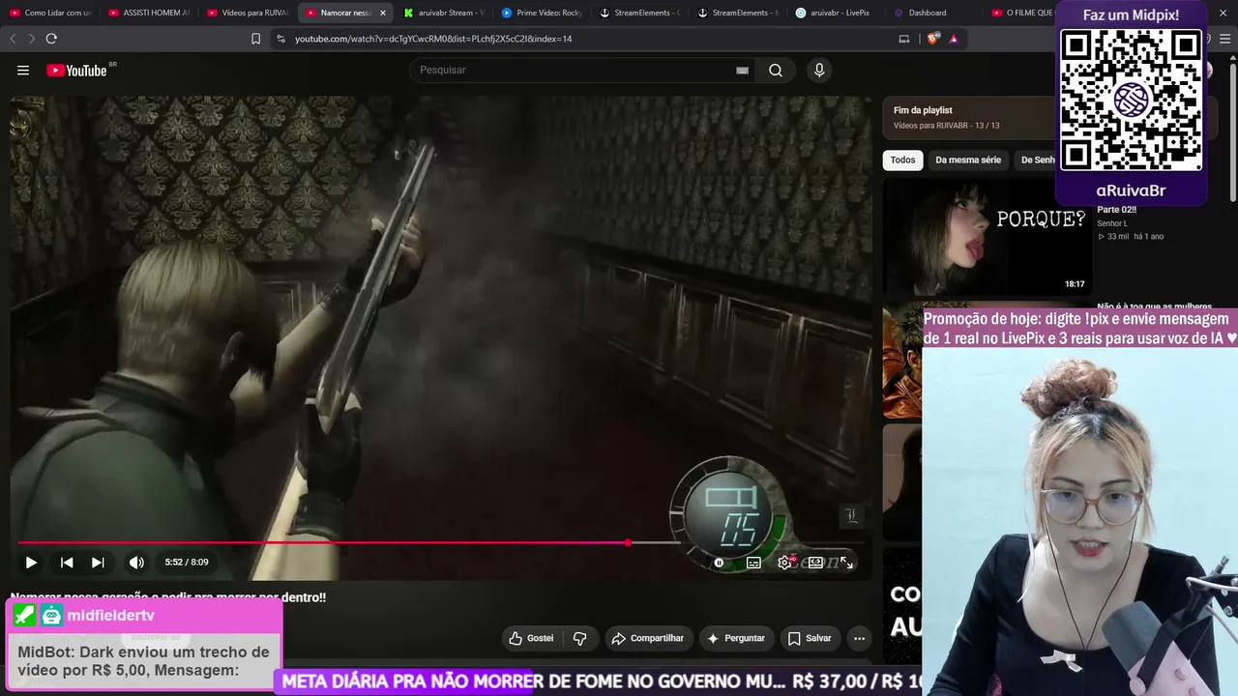Click the 5:52 / 8:09 time display
Screen dimensions: 1238x696
click(187, 562)
